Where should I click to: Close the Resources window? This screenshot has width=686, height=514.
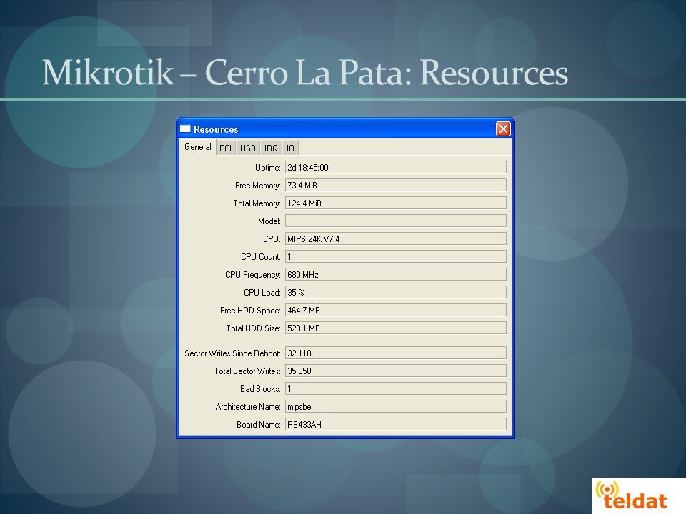coord(503,129)
